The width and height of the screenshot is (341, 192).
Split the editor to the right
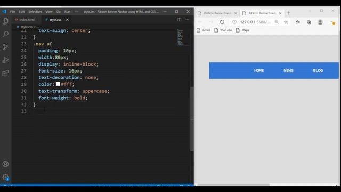click(x=179, y=20)
